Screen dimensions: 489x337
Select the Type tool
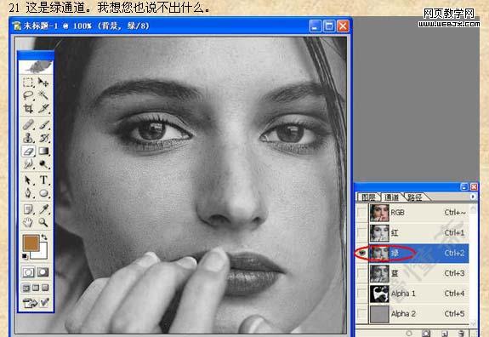(x=43, y=180)
